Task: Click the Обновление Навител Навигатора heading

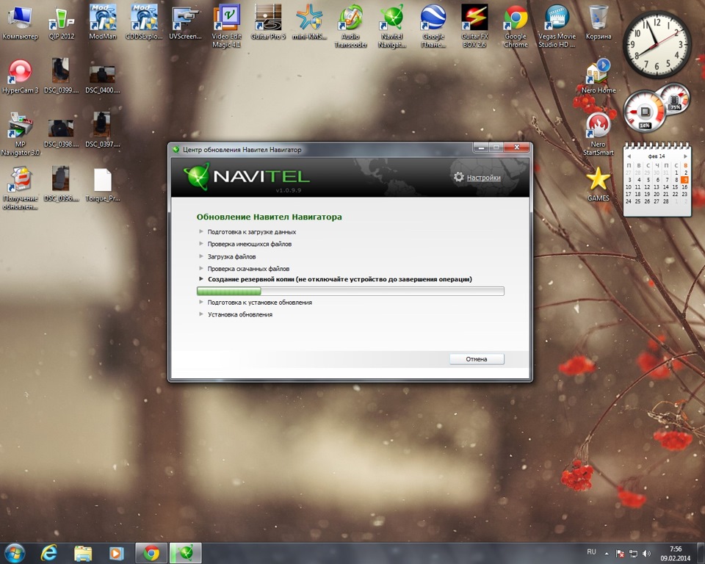Action: click(x=269, y=217)
